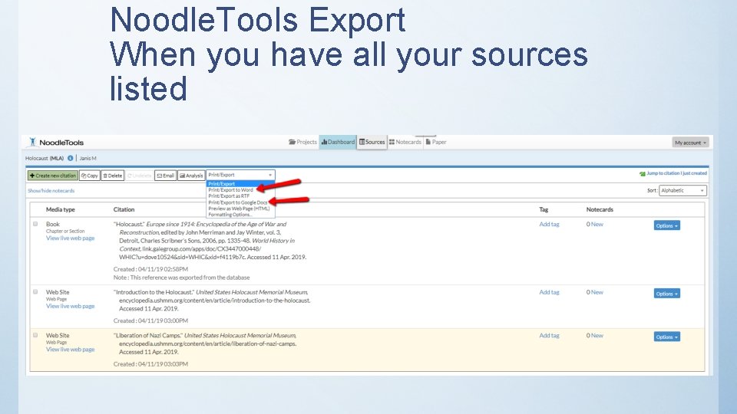Viewport: 737px width, 414px height.
Task: Click the Holocaust (MLA) project name
Action: point(45,158)
